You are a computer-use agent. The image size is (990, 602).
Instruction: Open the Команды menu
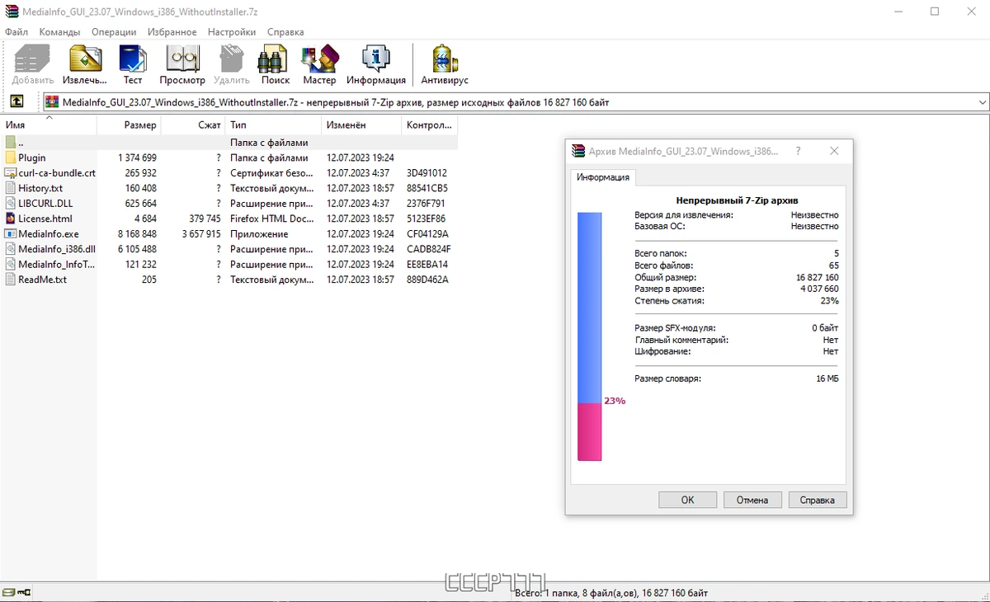(x=59, y=32)
